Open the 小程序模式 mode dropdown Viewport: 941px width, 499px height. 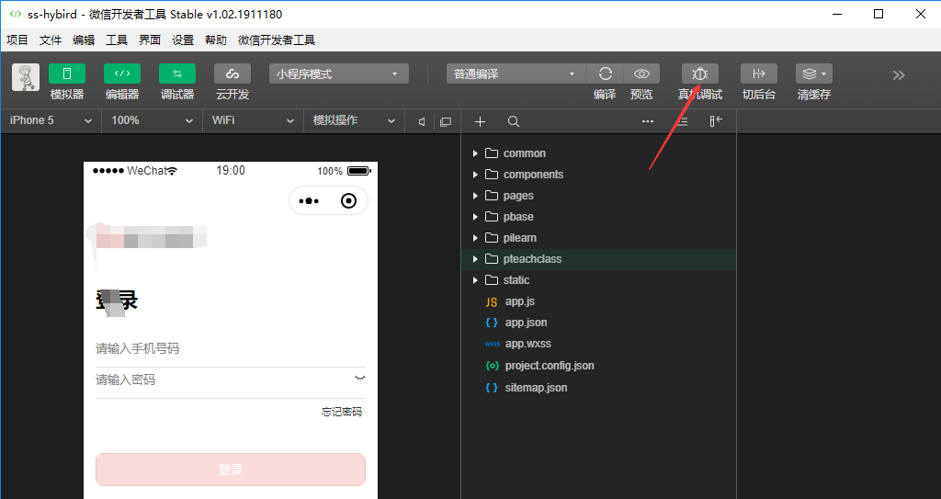[338, 74]
